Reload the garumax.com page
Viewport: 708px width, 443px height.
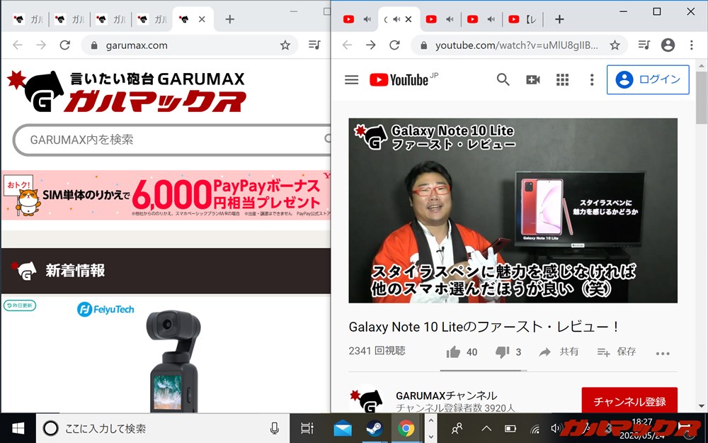[x=65, y=43]
